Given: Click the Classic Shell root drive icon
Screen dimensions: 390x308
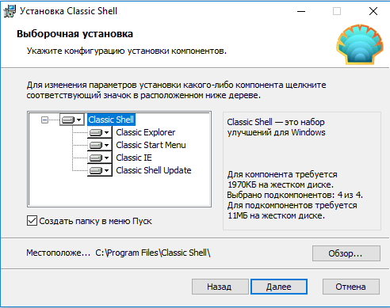Looking at the screenshot, I should (68, 120).
